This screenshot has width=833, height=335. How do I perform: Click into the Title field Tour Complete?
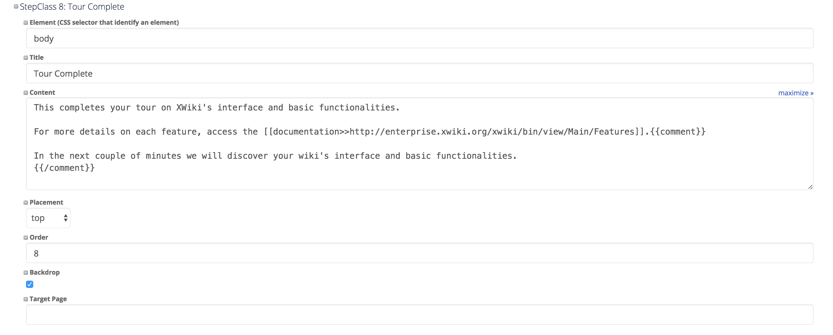(x=420, y=73)
